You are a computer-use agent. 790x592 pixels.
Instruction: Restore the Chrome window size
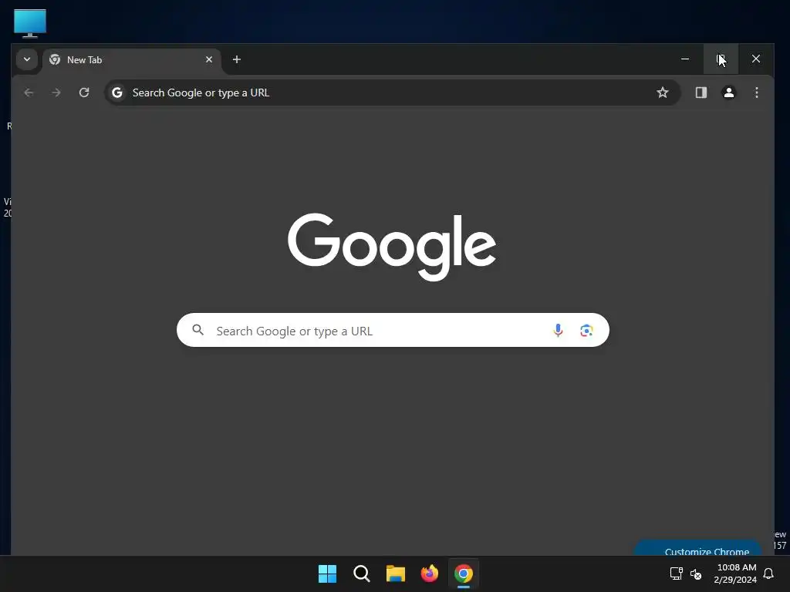click(x=721, y=59)
